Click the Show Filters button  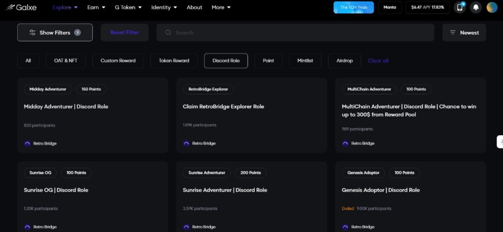coord(55,32)
